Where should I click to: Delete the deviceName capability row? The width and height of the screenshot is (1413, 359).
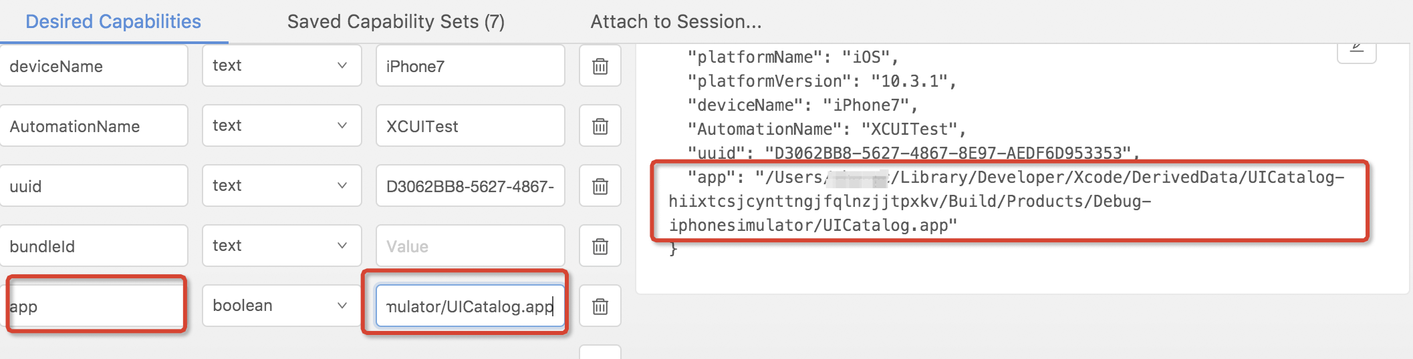600,66
